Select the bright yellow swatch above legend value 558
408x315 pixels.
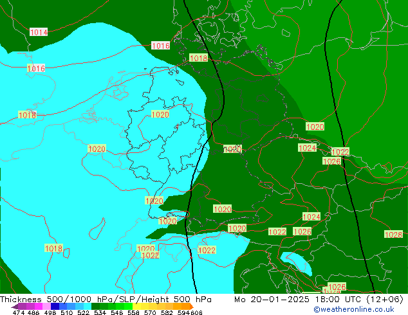tap(136, 306)
